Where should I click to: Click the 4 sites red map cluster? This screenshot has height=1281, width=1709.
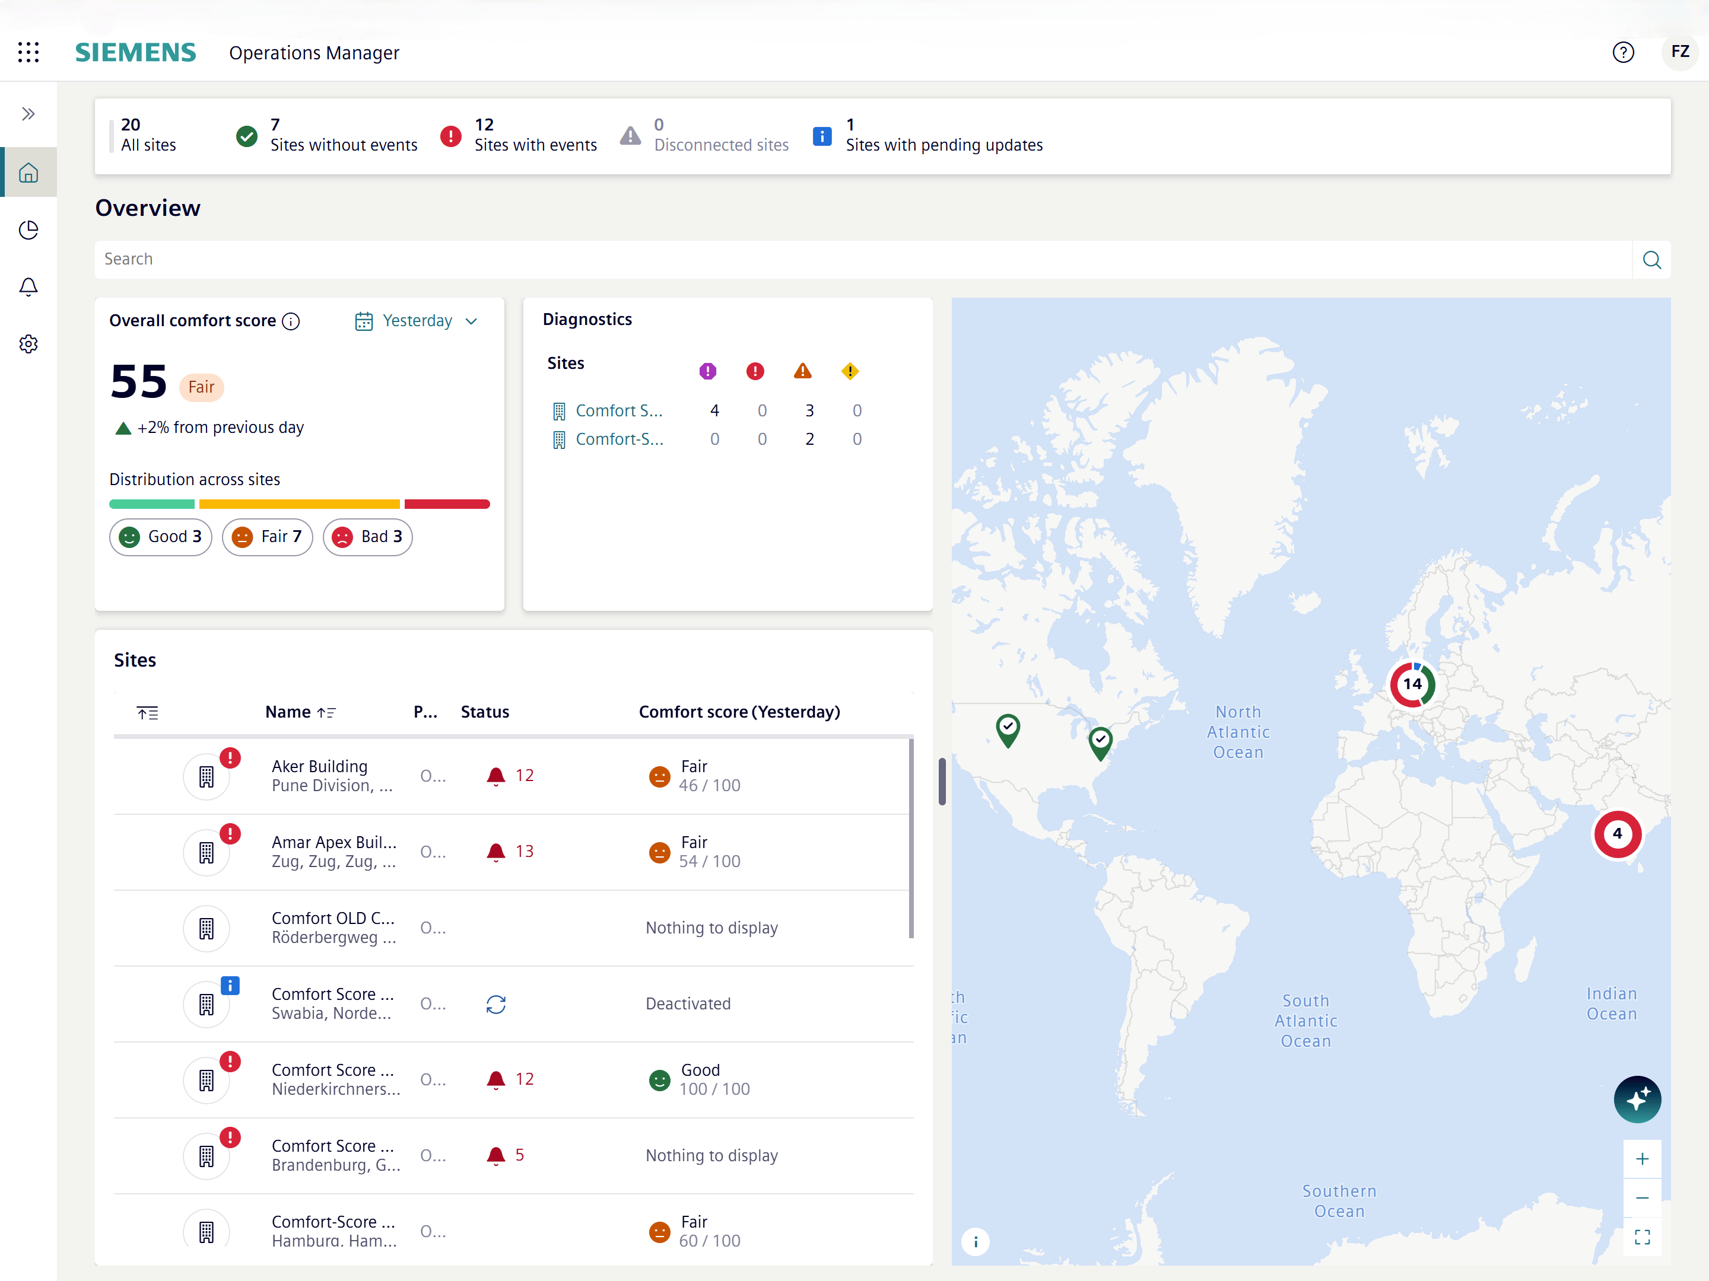point(1617,834)
